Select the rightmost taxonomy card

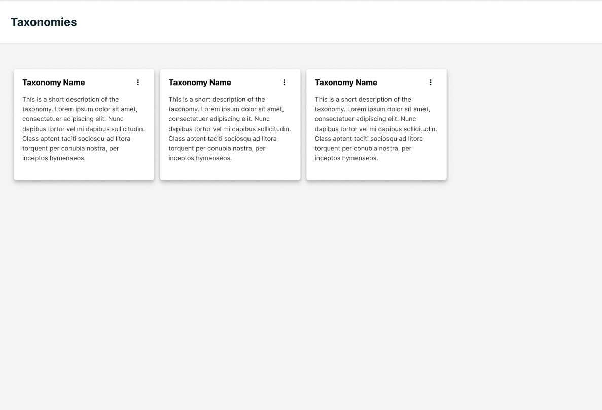pos(376,125)
